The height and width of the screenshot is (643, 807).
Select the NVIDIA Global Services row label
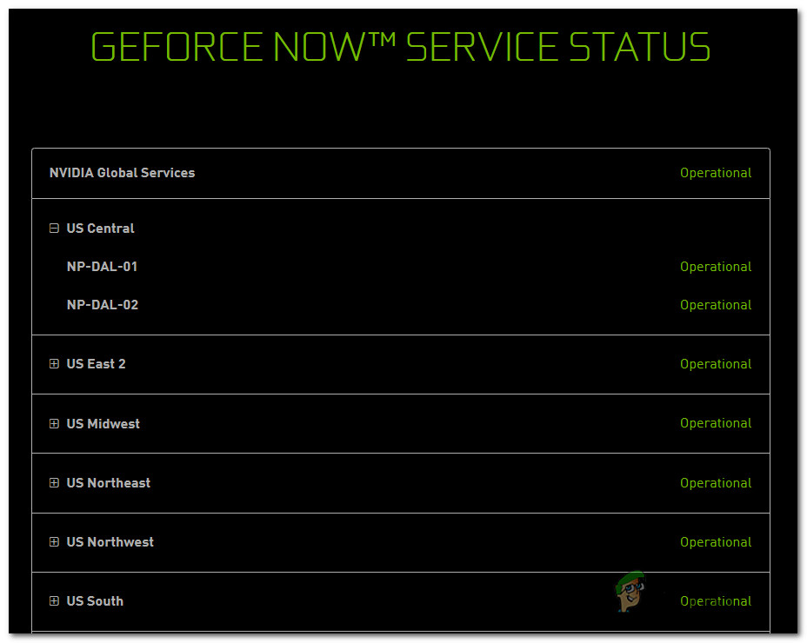[x=122, y=173]
